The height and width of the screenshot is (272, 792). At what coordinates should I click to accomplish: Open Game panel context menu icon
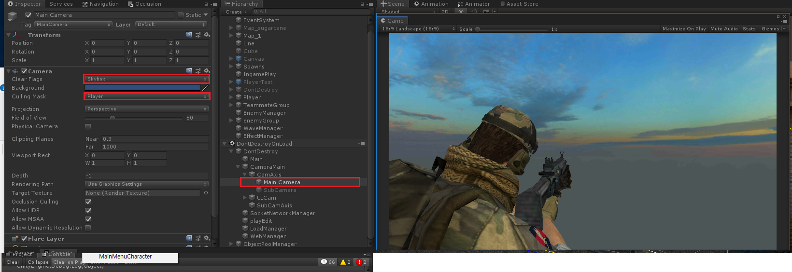click(784, 21)
